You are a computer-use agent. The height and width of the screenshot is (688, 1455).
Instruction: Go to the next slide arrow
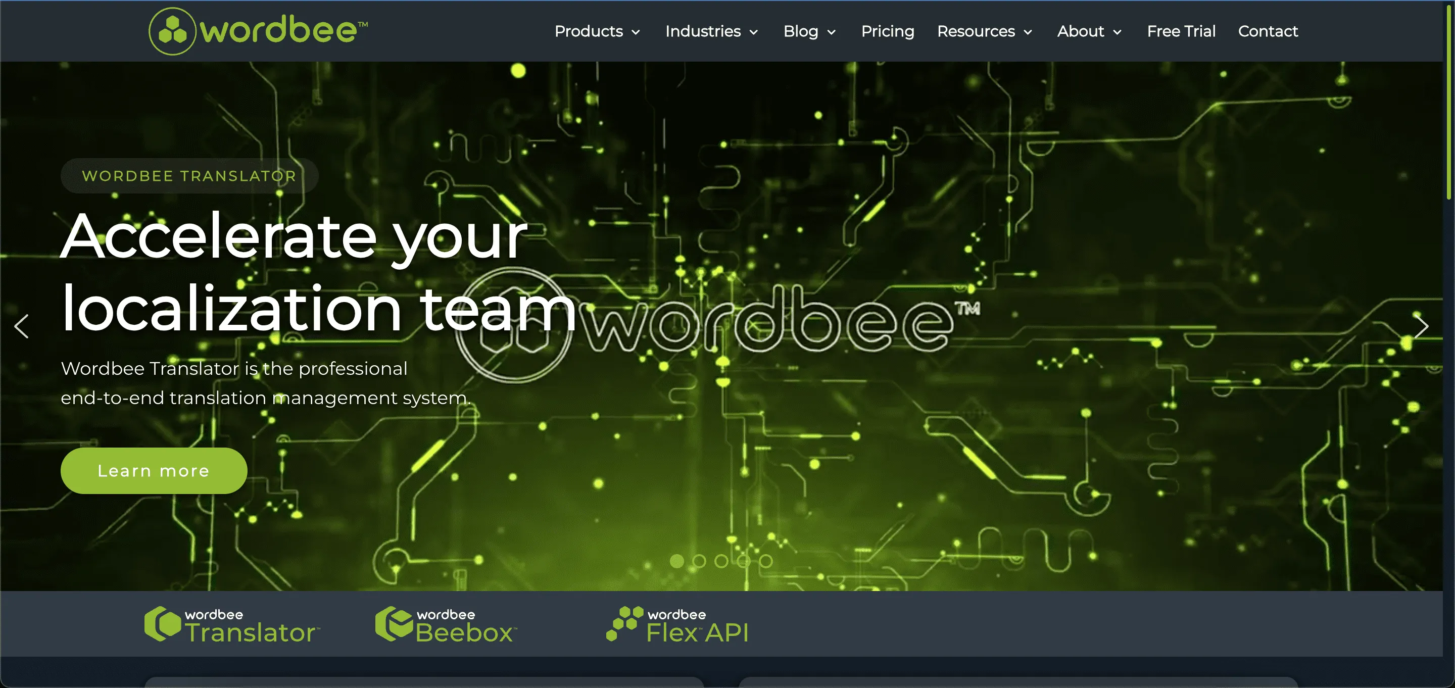pyautogui.click(x=1421, y=326)
